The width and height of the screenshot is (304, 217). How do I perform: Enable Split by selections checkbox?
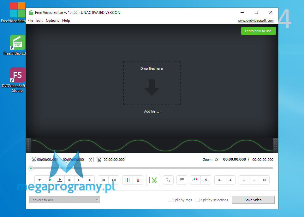pyautogui.click(x=198, y=200)
